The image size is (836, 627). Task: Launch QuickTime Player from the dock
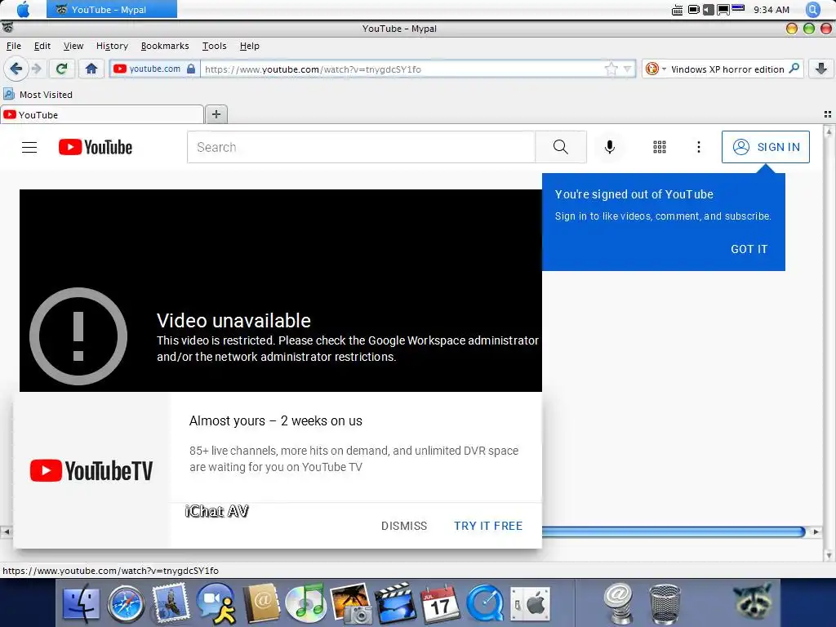click(485, 605)
